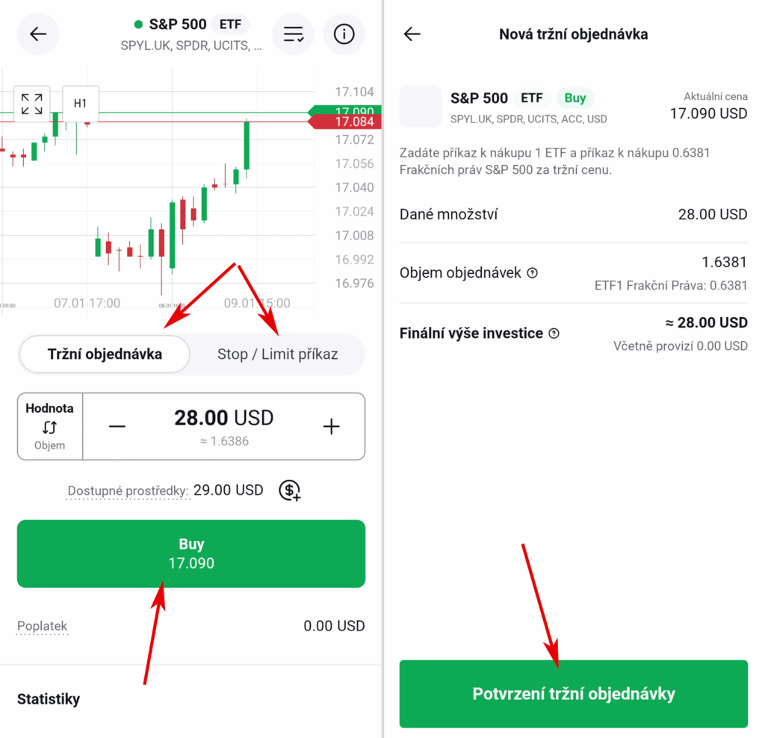Decrease the amount with the minus button
Viewport: 765px width, 738px height.
pyautogui.click(x=117, y=426)
